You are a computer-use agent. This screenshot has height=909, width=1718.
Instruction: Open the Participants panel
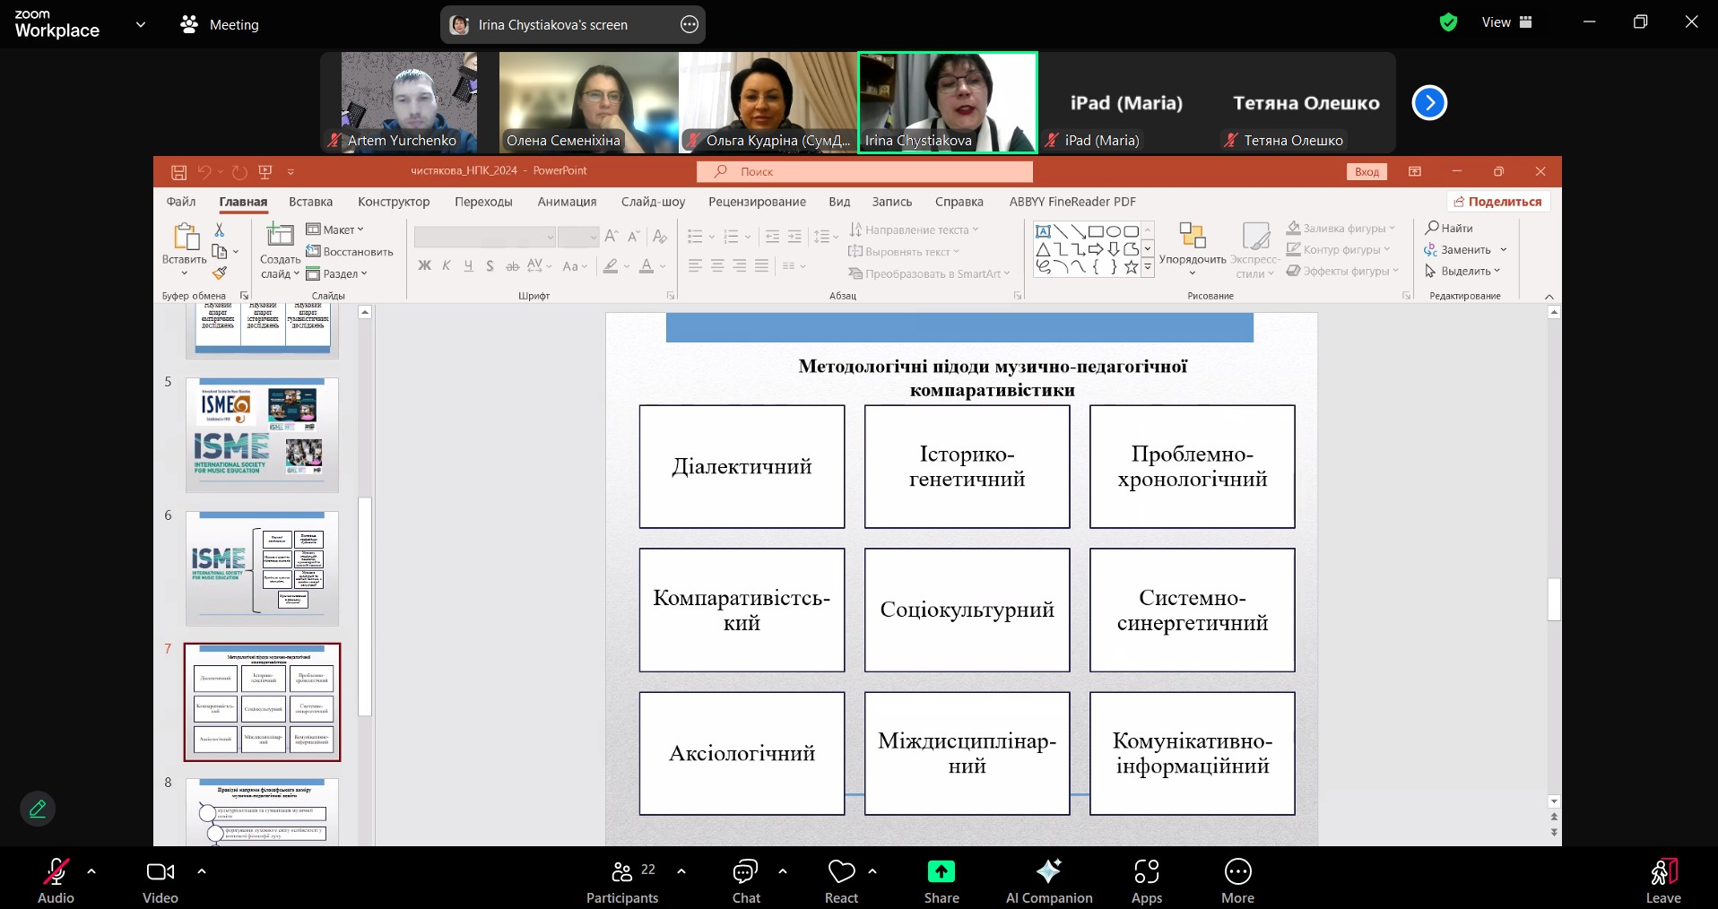622,880
